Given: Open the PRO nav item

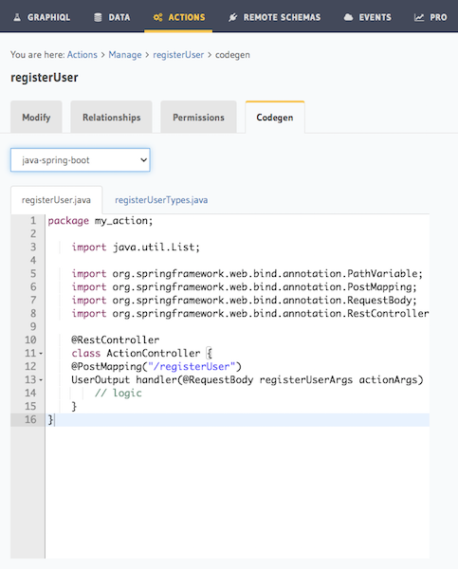Looking at the screenshot, I should (x=431, y=17).
